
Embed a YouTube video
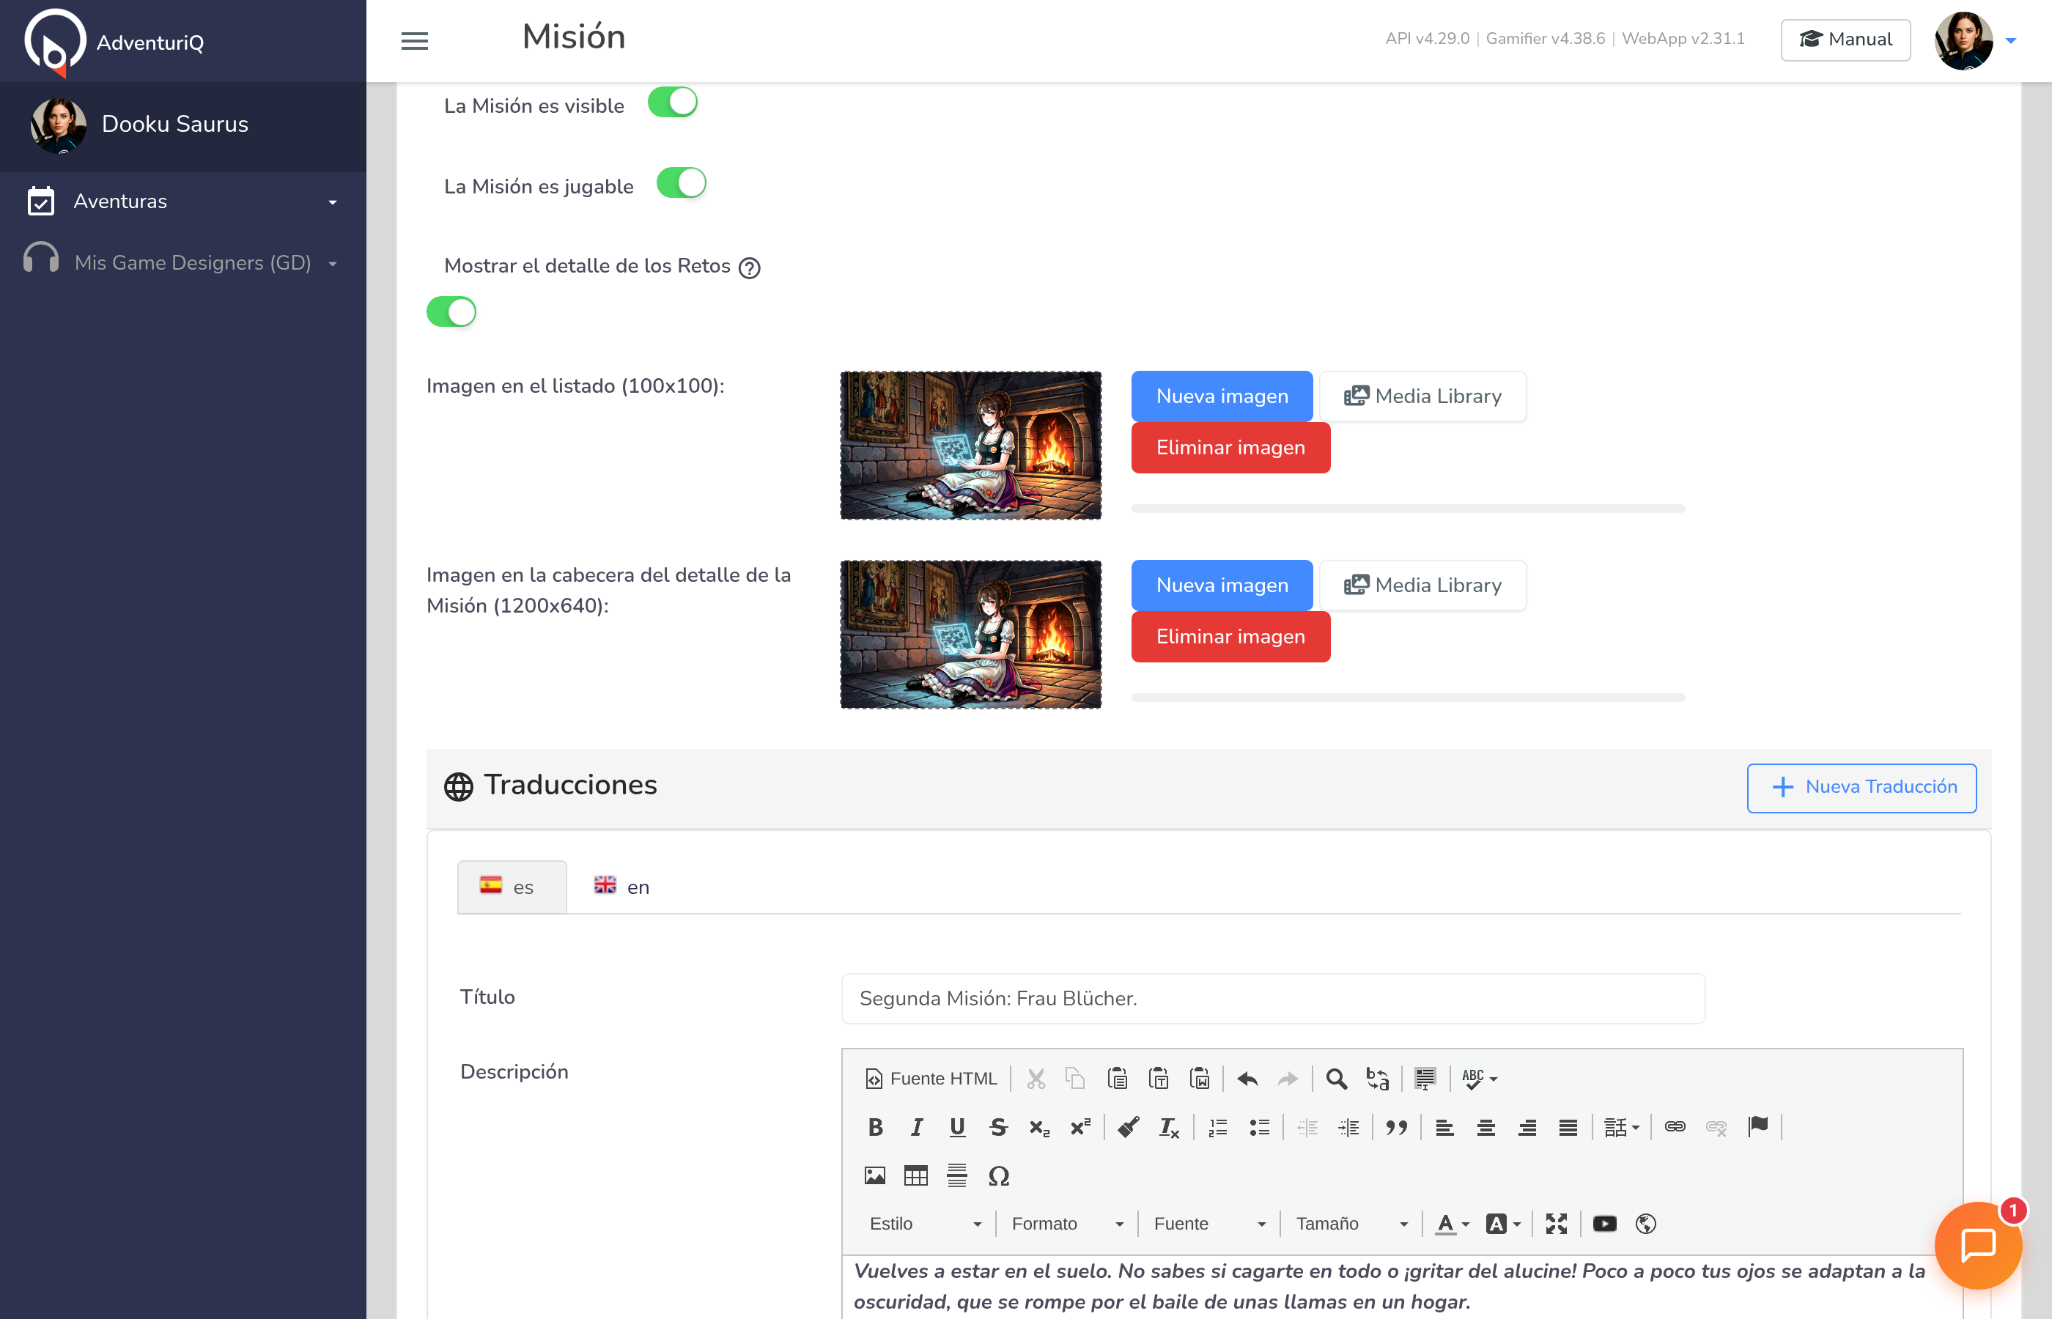[x=1605, y=1224]
